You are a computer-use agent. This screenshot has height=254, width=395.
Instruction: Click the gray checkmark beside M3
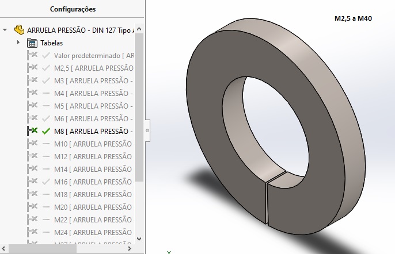pyautogui.click(x=46, y=80)
